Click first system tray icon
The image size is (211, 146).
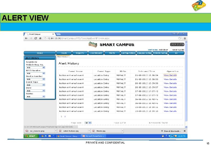163,136
